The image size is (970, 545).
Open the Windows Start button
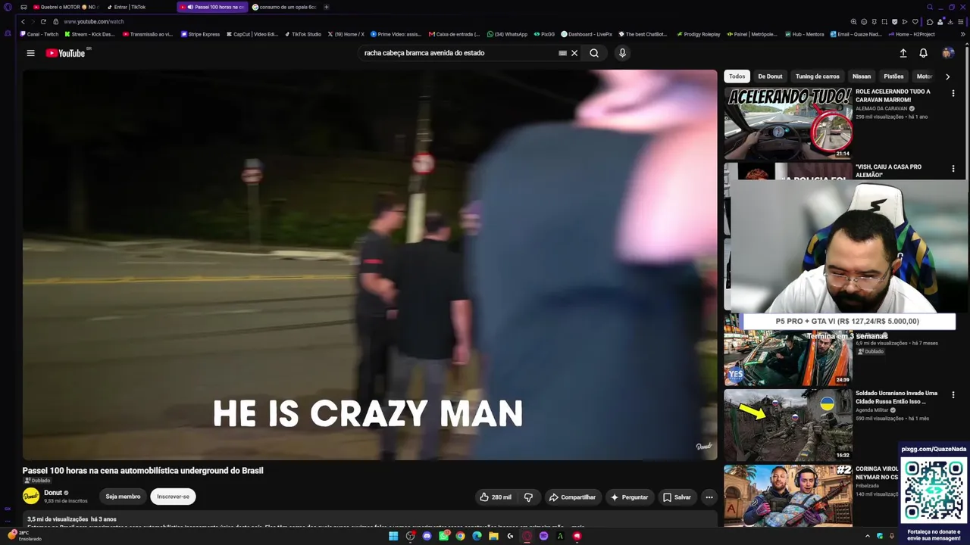393,536
